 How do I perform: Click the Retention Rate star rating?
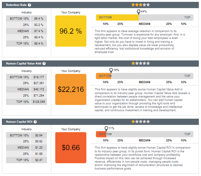pyautogui.click(x=141, y=5)
